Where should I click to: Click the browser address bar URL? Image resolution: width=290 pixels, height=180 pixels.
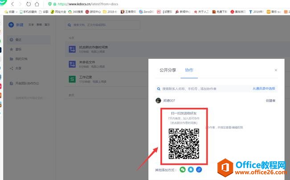pyautogui.click(x=85, y=4)
